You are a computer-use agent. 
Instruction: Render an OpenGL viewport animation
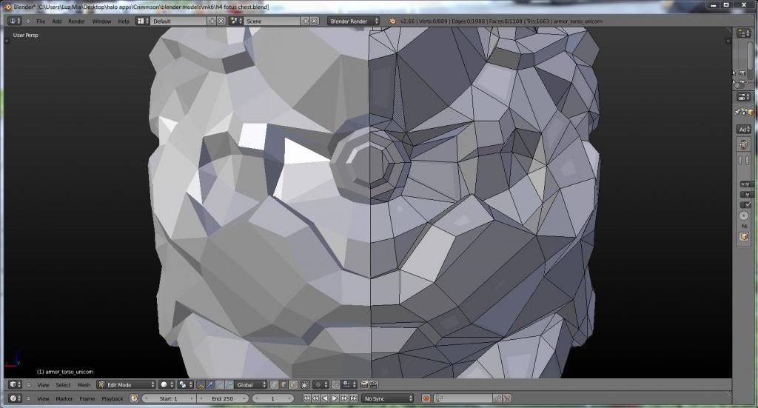coord(374,385)
